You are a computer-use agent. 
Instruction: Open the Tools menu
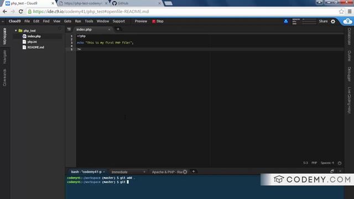coord(89,21)
